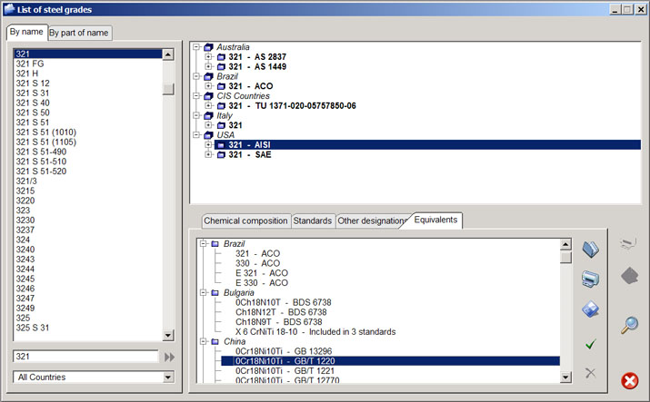
Task: Click the green checkmark icon
Action: click(590, 343)
